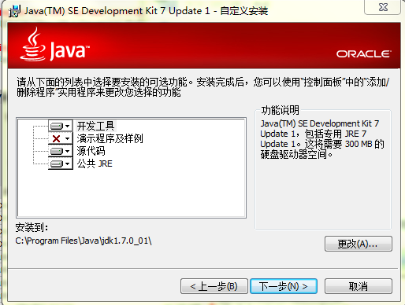Select the 源代码 tree item
The width and height of the screenshot is (405, 305).
click(91, 151)
